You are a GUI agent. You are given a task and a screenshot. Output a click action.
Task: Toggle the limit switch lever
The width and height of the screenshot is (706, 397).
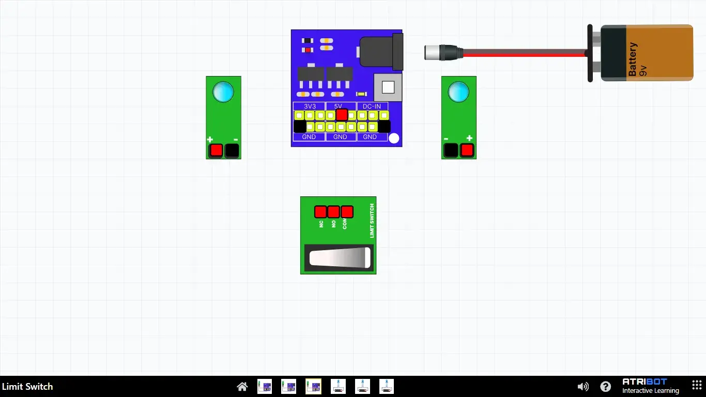click(x=339, y=258)
